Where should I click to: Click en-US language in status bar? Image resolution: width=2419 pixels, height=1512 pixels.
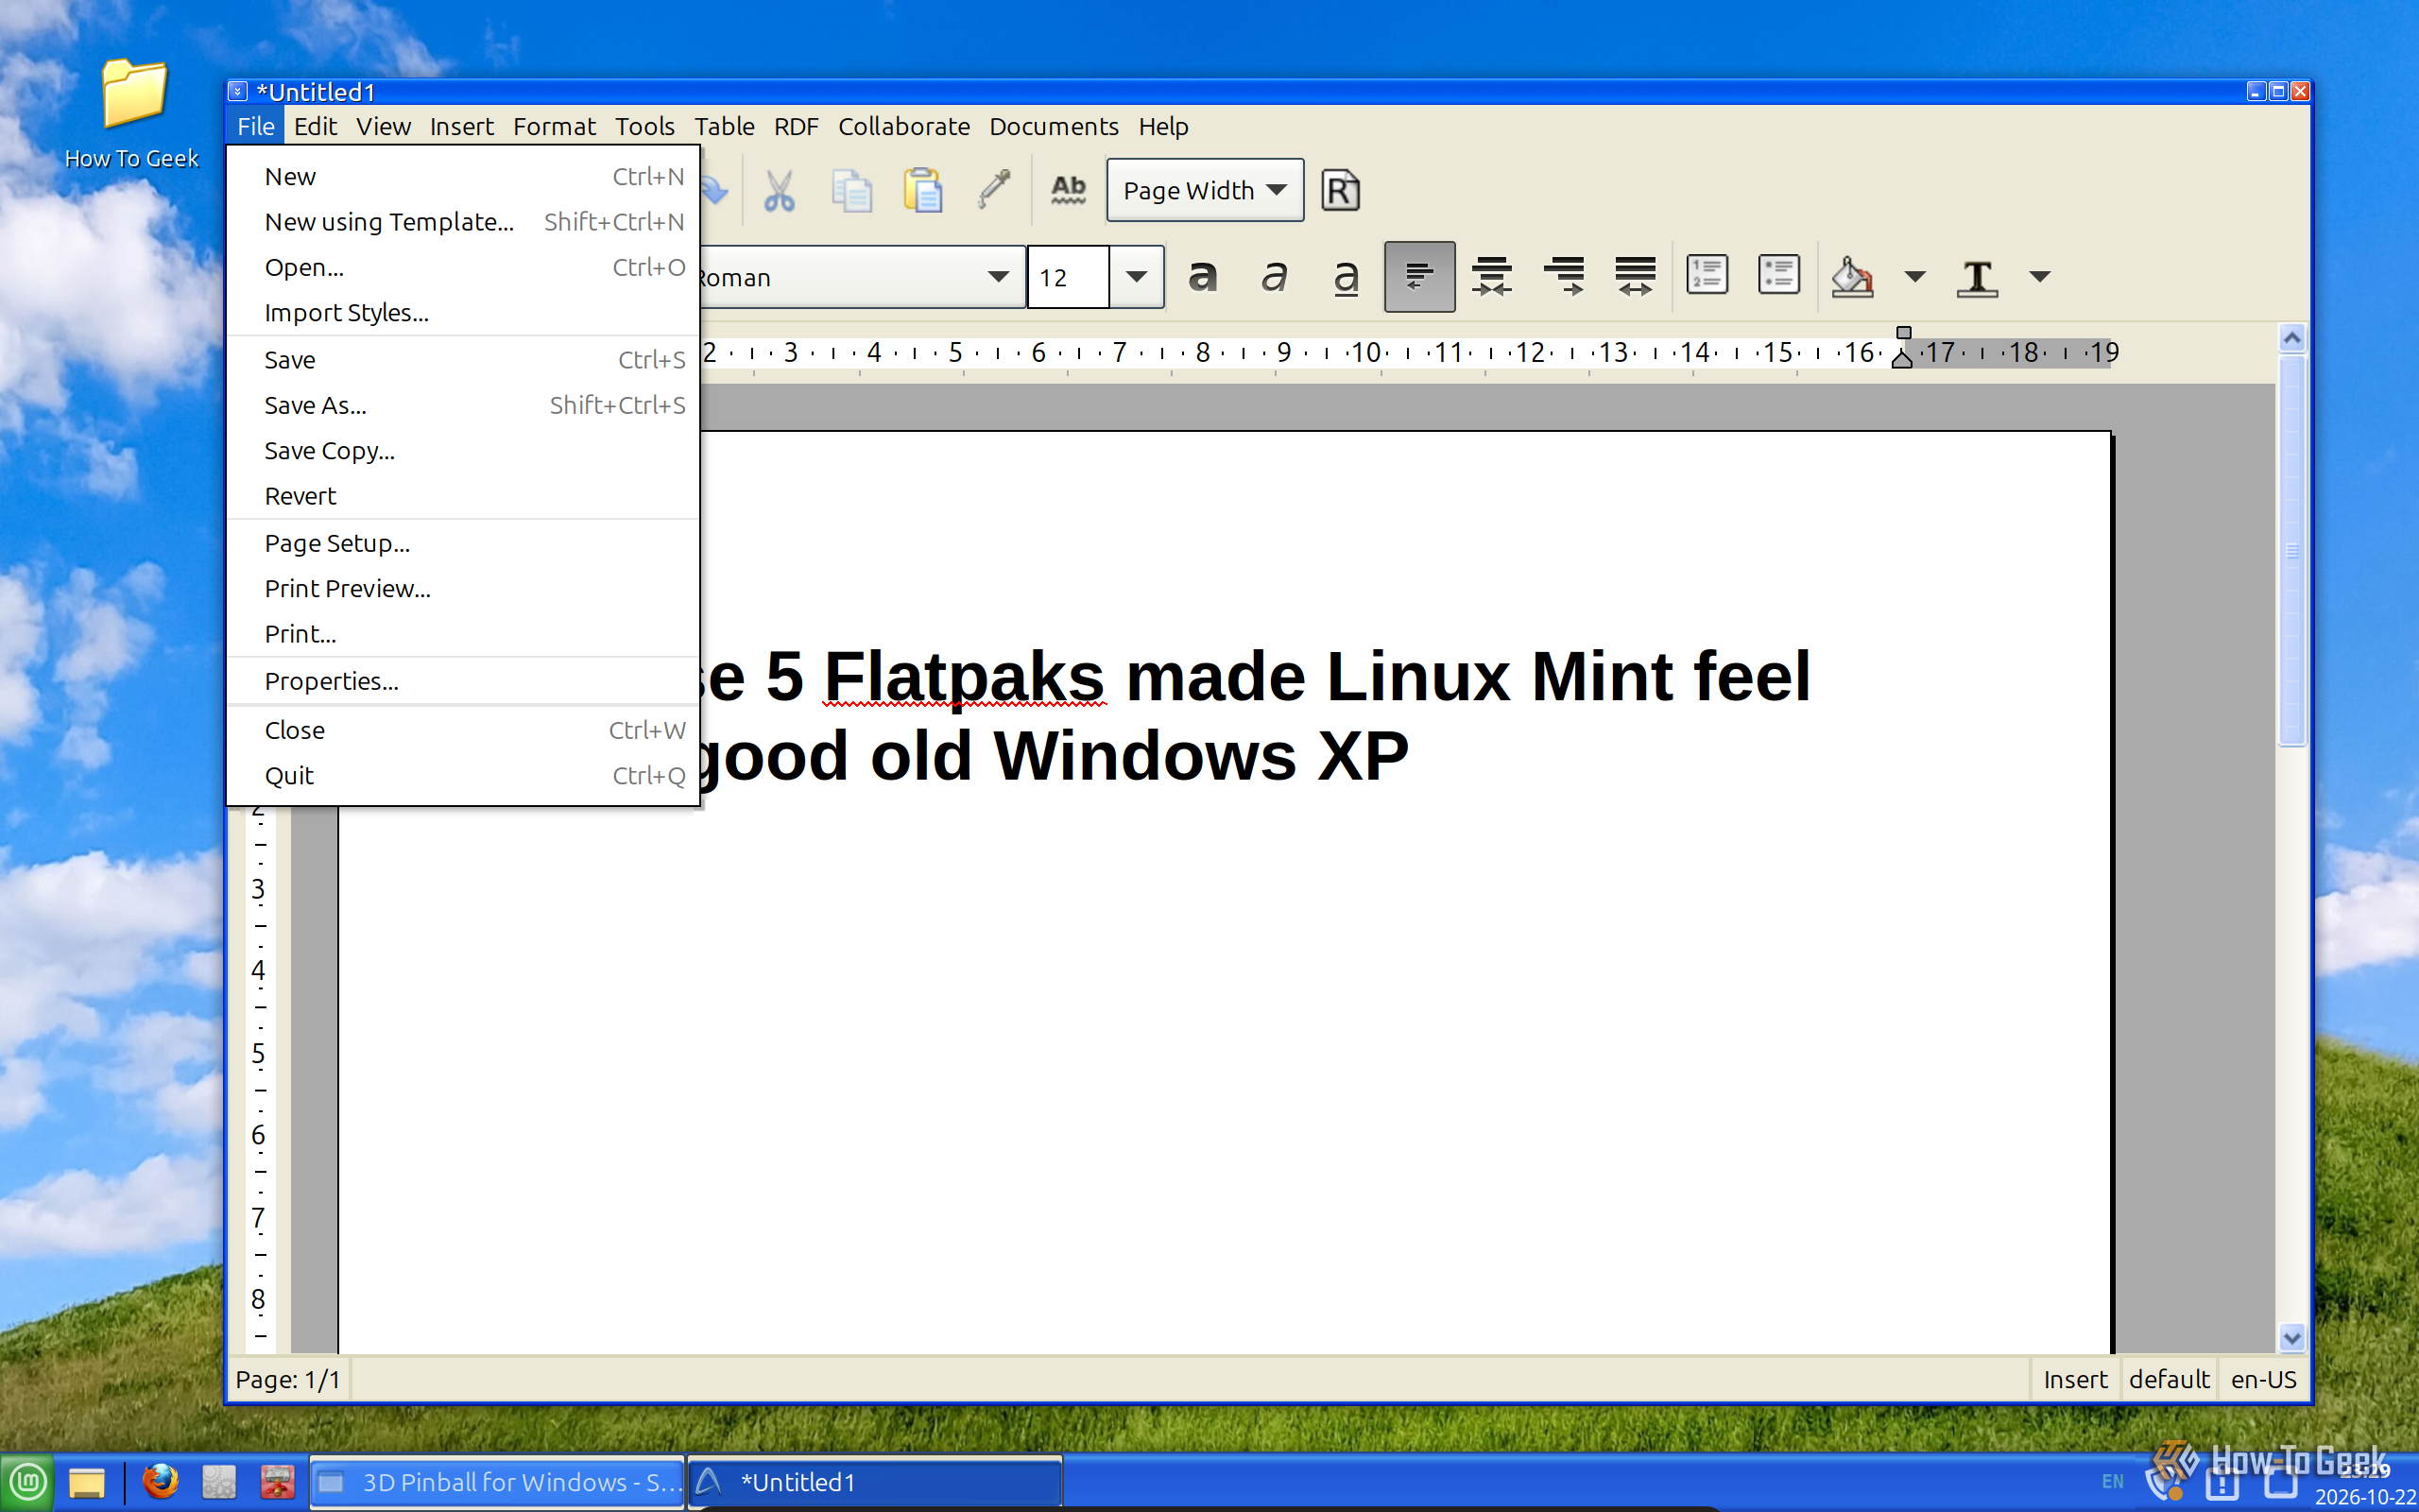click(2263, 1379)
